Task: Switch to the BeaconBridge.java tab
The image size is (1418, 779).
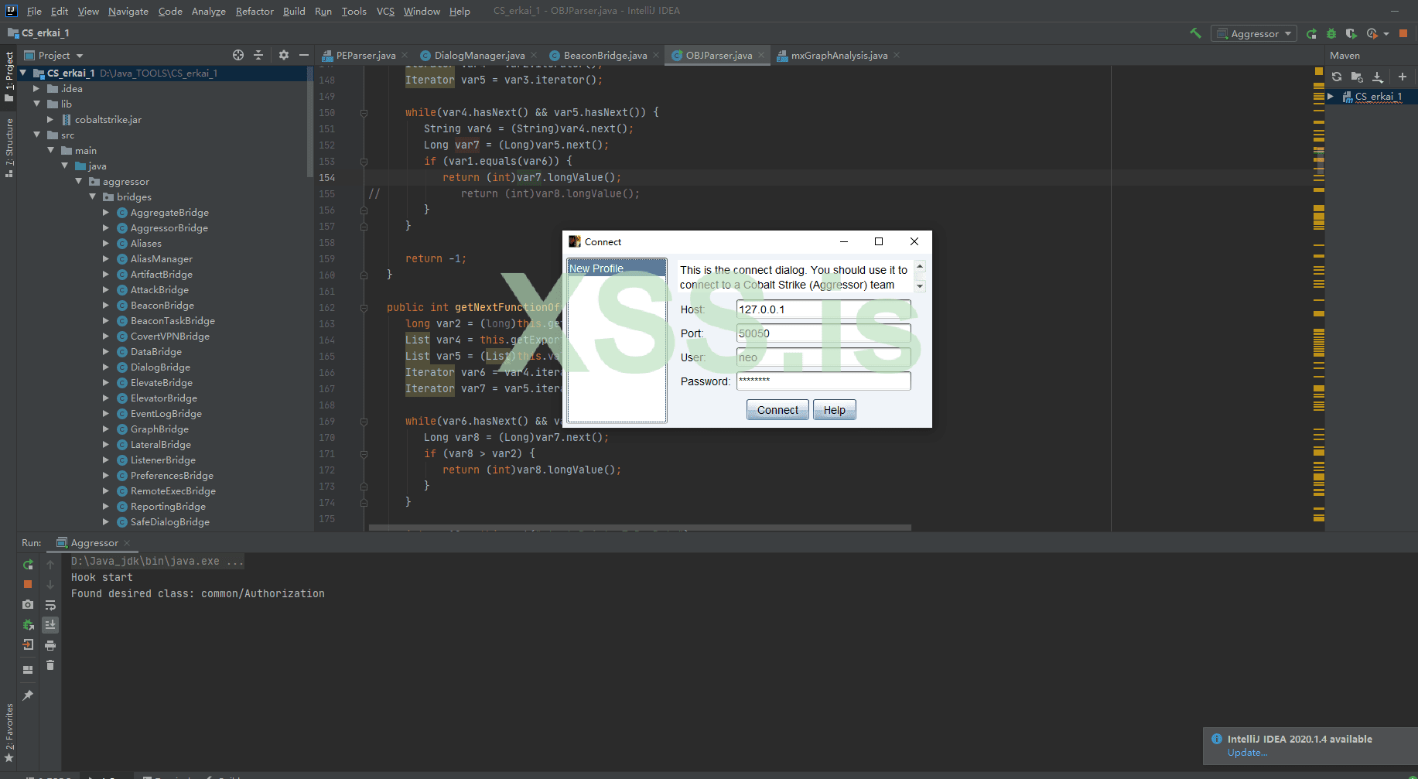Action: pyautogui.click(x=605, y=56)
